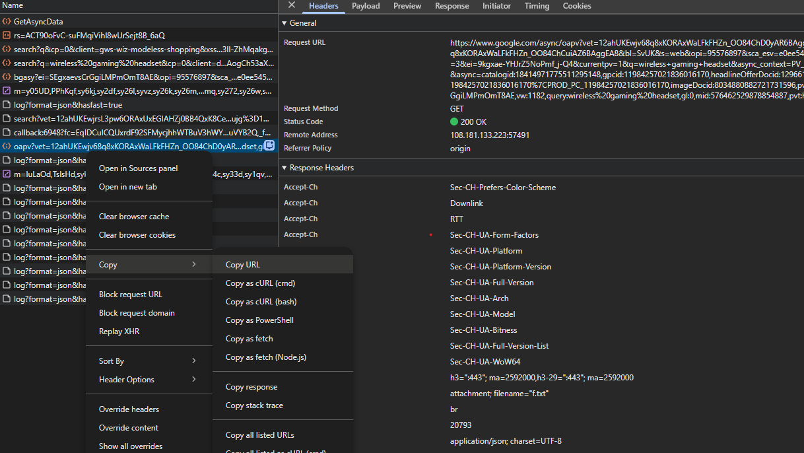Click the document icon beside callback:6948 request
This screenshot has width=804, height=453.
[x=7, y=133]
